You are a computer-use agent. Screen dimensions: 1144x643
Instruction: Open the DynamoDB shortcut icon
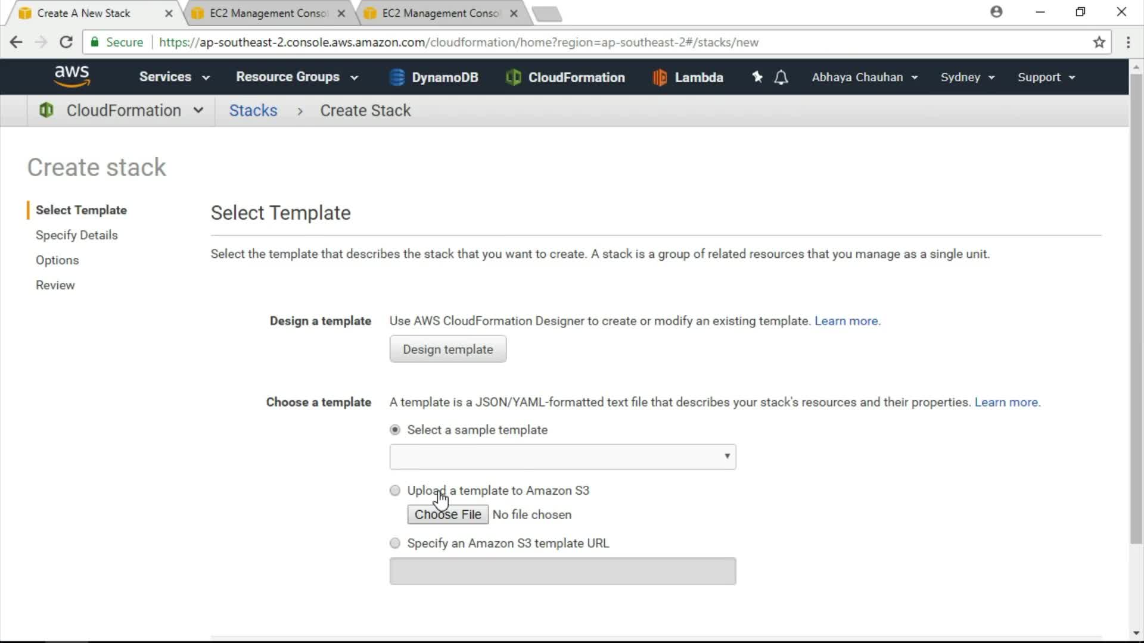pyautogui.click(x=397, y=77)
